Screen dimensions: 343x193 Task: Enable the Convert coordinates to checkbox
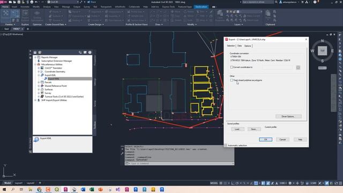pyautogui.click(x=232, y=67)
